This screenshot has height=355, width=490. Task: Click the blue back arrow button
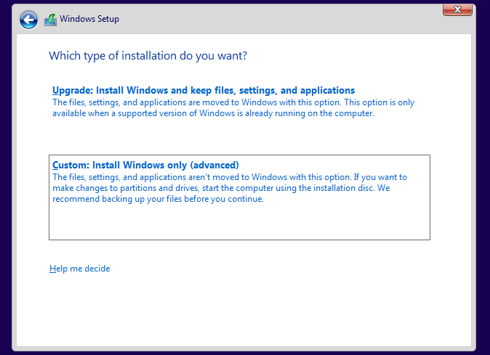click(x=28, y=20)
